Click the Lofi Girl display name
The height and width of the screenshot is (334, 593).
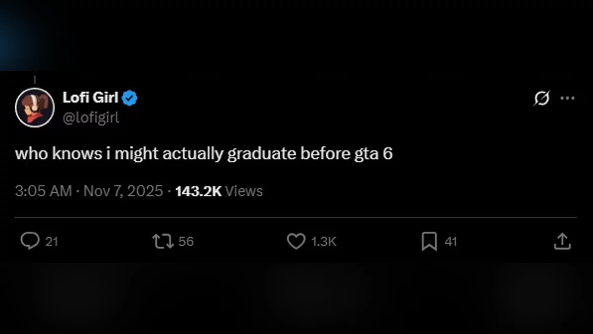pyautogui.click(x=90, y=98)
